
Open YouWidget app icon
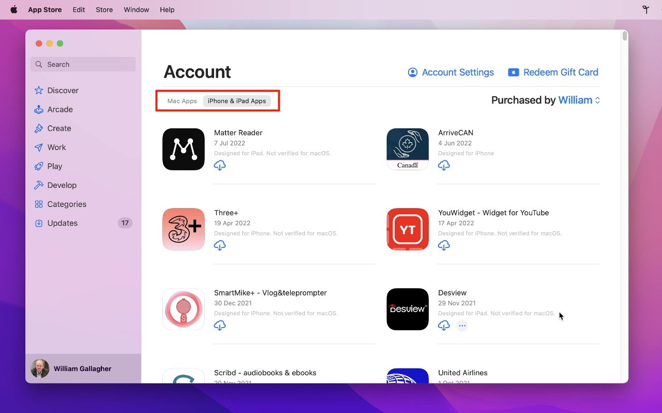[408, 229]
